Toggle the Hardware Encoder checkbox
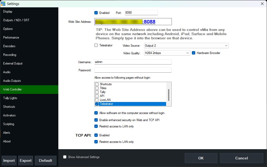Screen dimensions: 267x167 (x=193, y=53)
